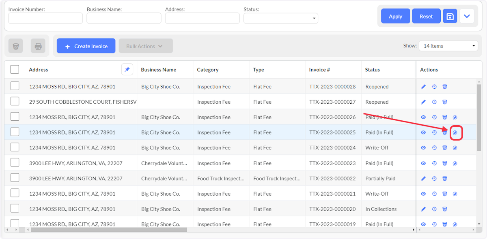View invoice TTX-2023-0000025 with eye icon
Screen dimensions: 487x239
click(423, 132)
